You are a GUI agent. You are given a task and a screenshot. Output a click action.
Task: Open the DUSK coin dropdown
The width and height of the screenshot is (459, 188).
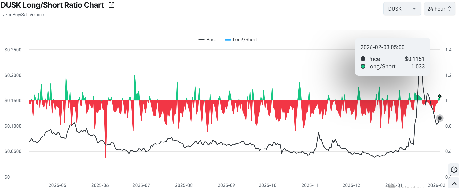(x=402, y=9)
